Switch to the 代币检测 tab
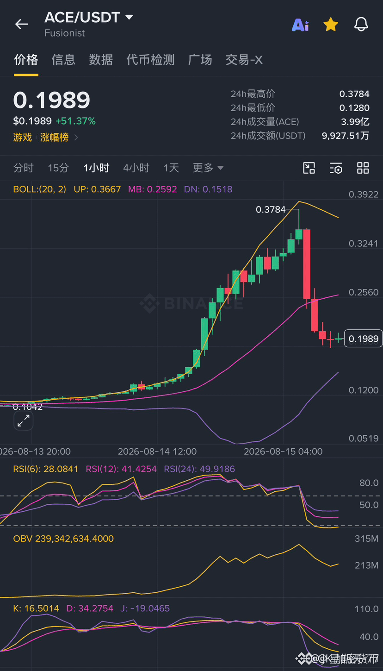 pyautogui.click(x=150, y=60)
